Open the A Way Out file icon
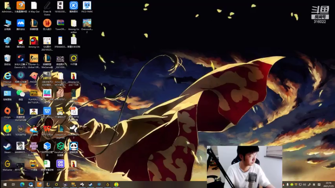Screen dimensions: 335x188 (x=34, y=6)
